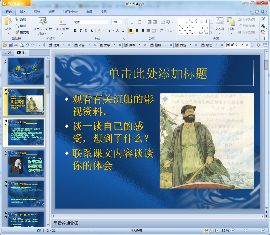Screen dimensions: 270x235
Task: Start slideshow from status bar icon
Action: (x=217, y=230)
